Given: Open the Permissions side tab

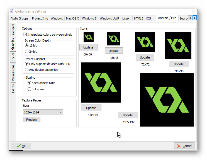Looking at the screenshot, I should [13, 73].
